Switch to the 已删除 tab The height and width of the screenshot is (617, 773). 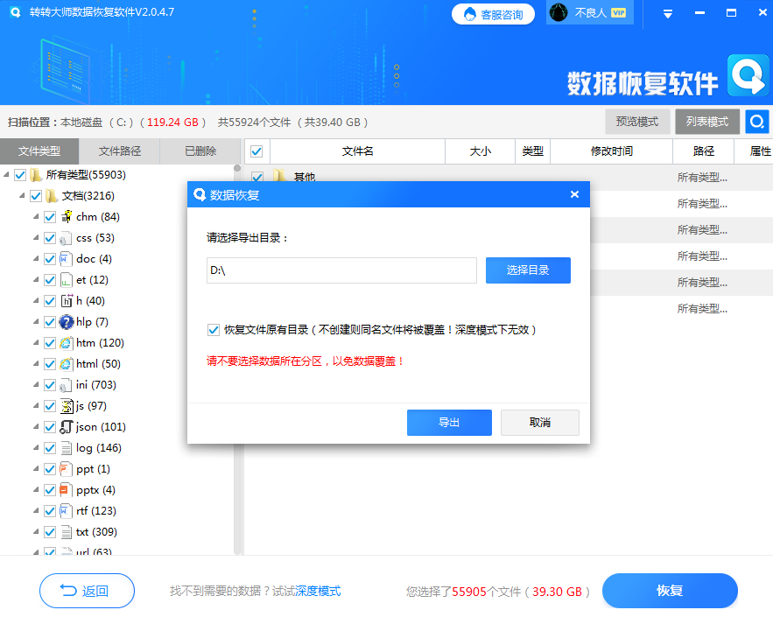click(x=200, y=151)
